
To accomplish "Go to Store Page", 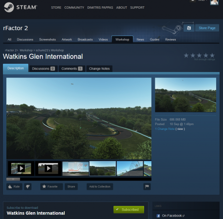I will click(x=207, y=28).
